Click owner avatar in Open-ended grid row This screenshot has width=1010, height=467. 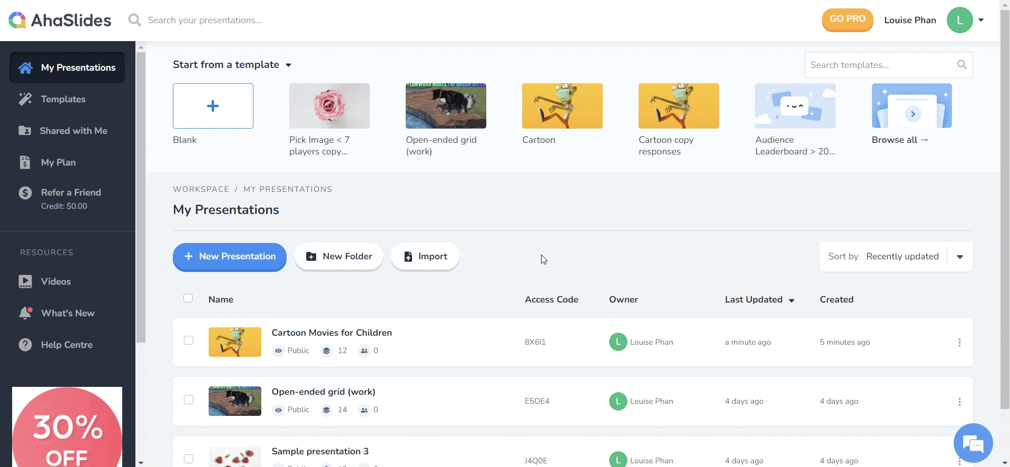tap(618, 401)
